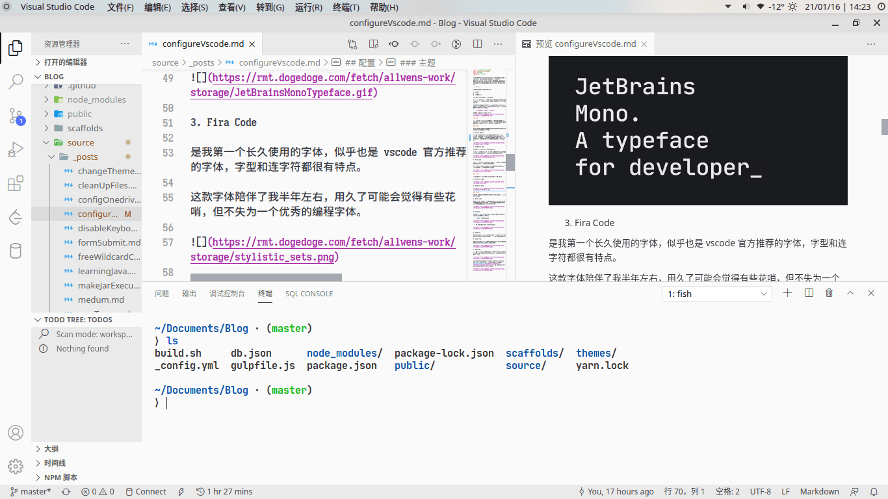Expand the node_modules folder
The image size is (888, 499).
click(x=96, y=99)
